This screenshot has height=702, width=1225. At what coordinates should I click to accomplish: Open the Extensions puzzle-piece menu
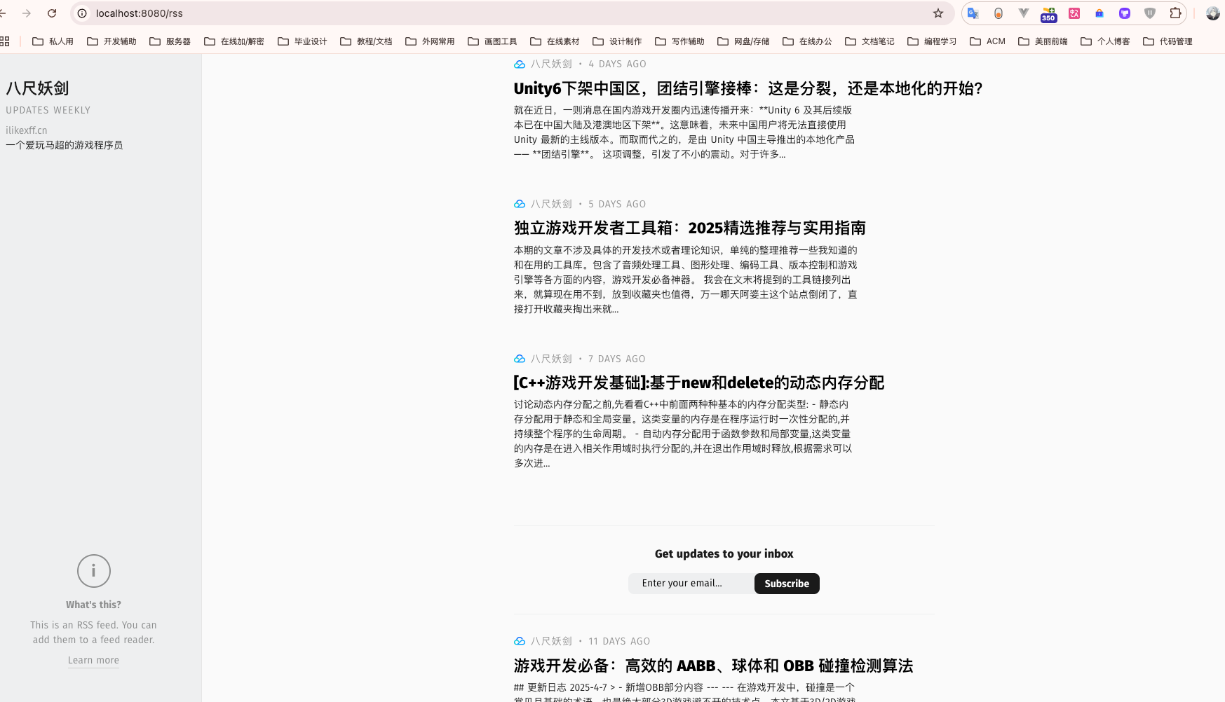point(1175,13)
